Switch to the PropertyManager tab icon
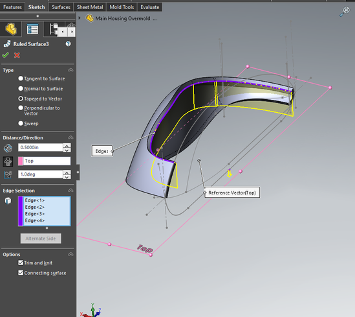355x317 pixels. click(32, 29)
